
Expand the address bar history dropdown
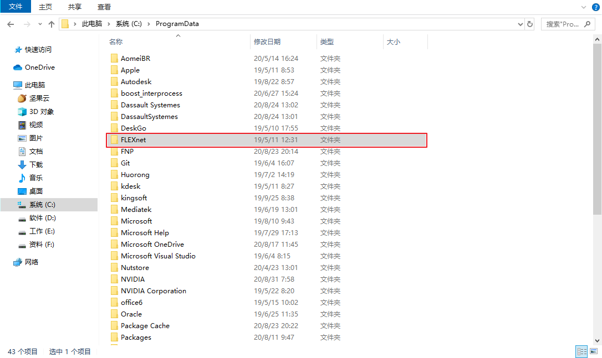[x=520, y=24]
